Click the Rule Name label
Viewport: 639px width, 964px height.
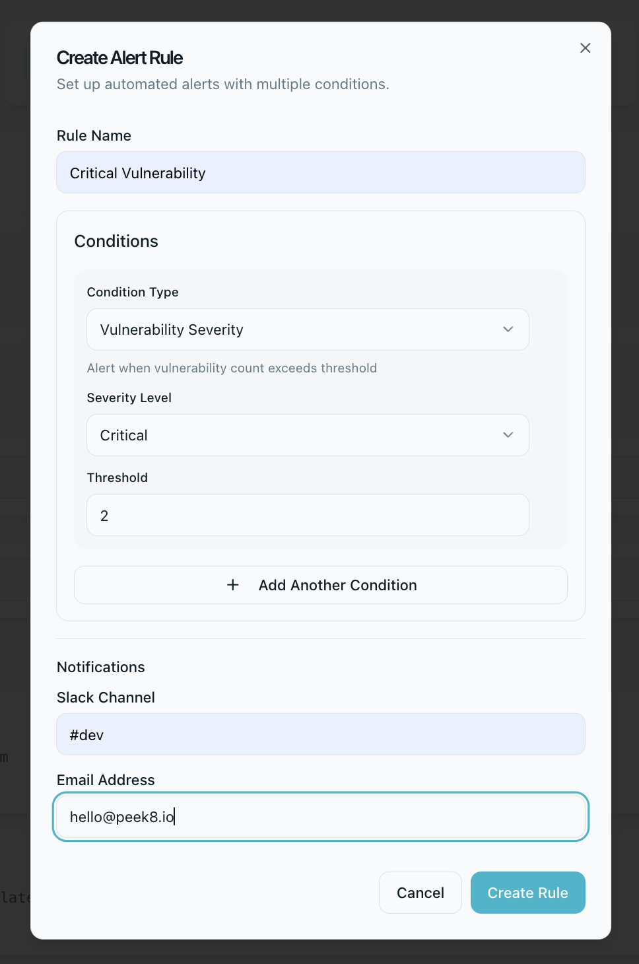pos(94,135)
